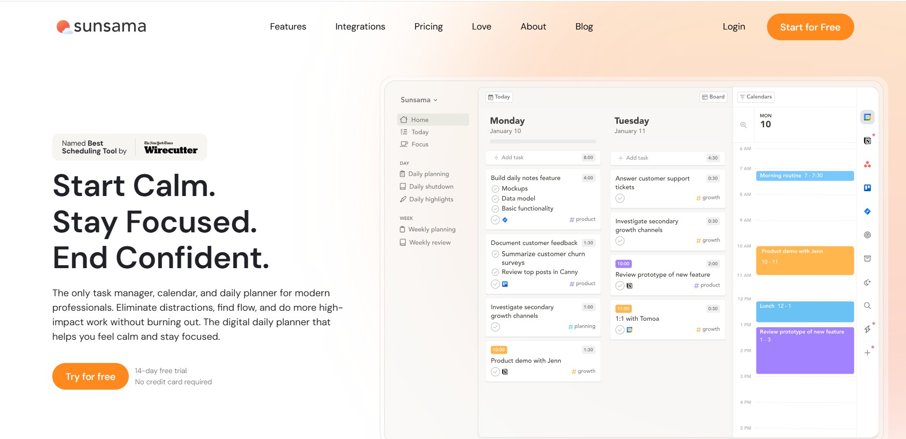Click the Daily shutdown icon in the sidebar
906x439 pixels.
click(x=403, y=186)
